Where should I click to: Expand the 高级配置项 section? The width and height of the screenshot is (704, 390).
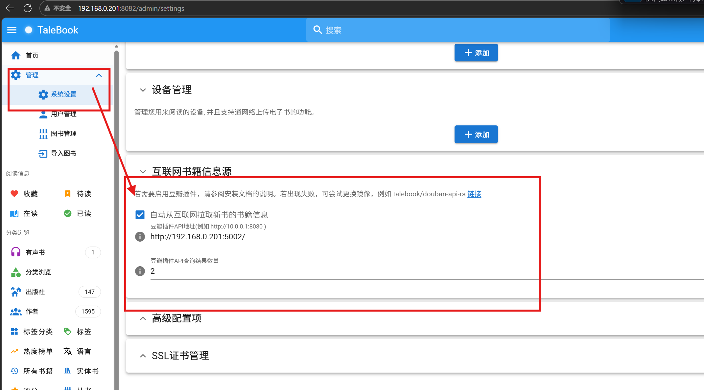click(x=143, y=318)
